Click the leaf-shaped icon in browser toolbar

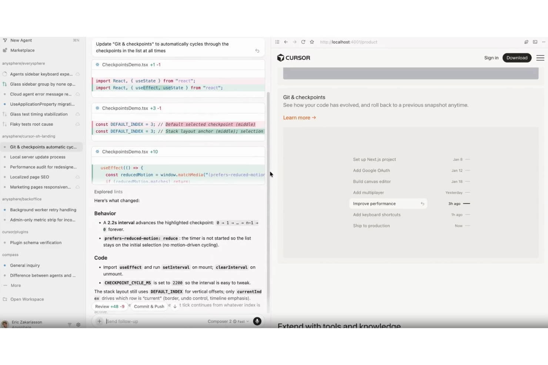tap(526, 42)
